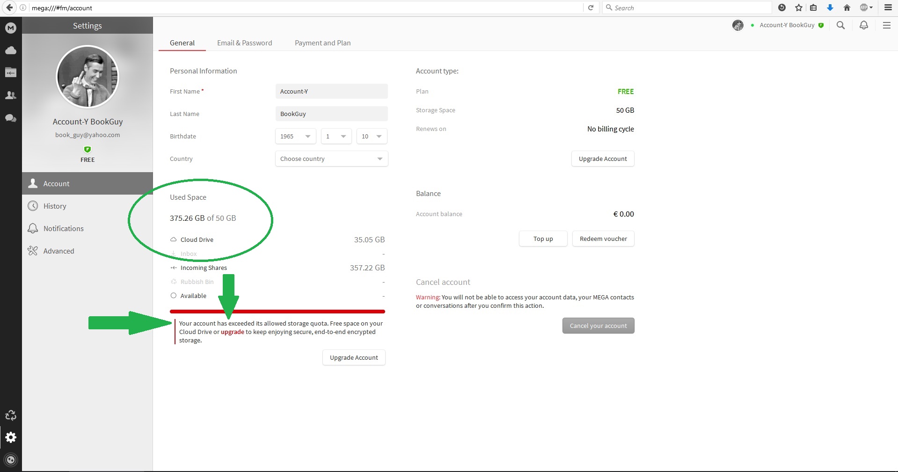Open browser downloads arrow icon
Viewport: 898px width, 472px height.
click(830, 7)
